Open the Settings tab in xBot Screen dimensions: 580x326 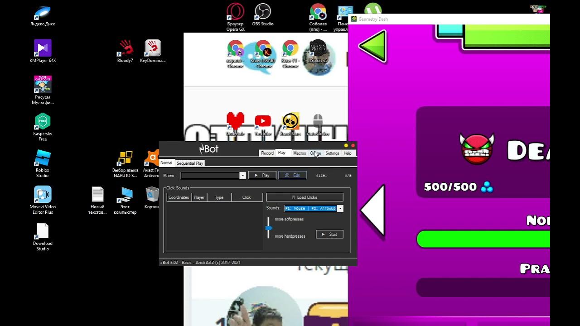[332, 153]
